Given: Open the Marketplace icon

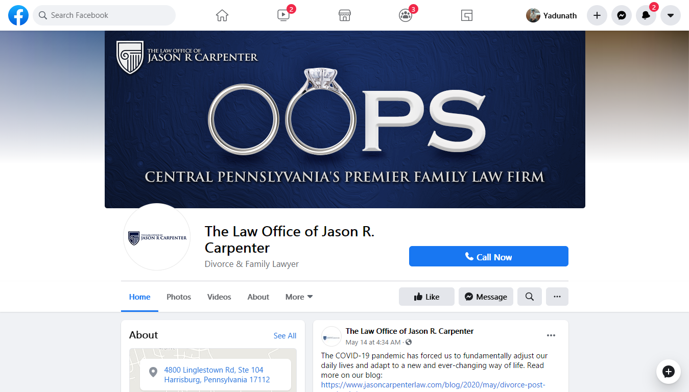Looking at the screenshot, I should pos(345,15).
